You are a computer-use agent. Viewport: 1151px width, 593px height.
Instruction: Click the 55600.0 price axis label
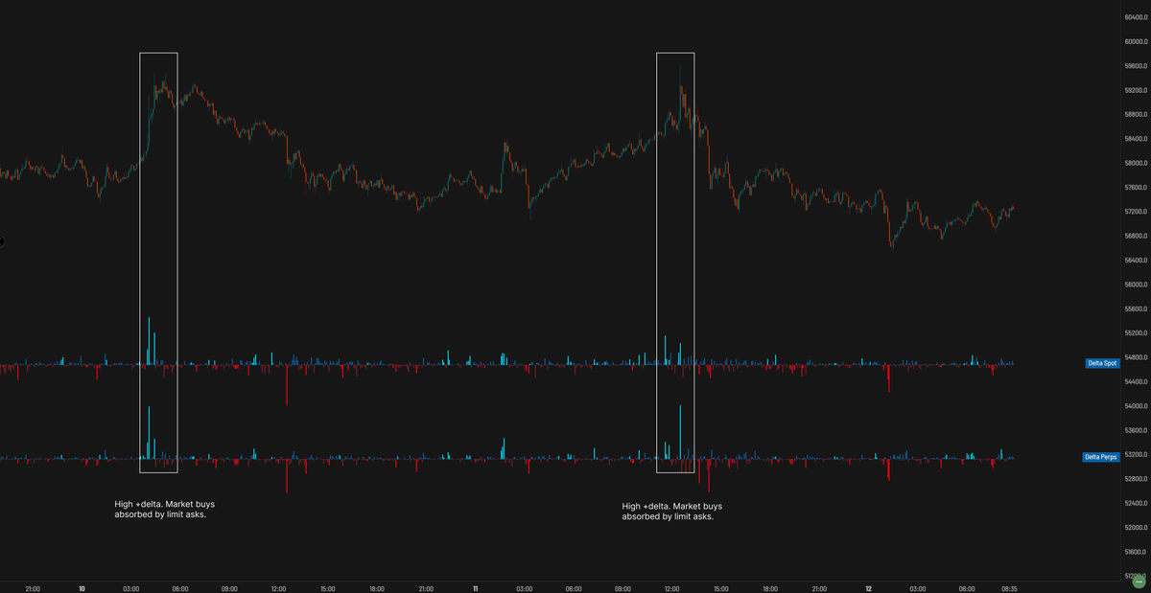tap(1137, 309)
